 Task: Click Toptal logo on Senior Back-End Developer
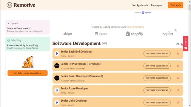point(57,53)
